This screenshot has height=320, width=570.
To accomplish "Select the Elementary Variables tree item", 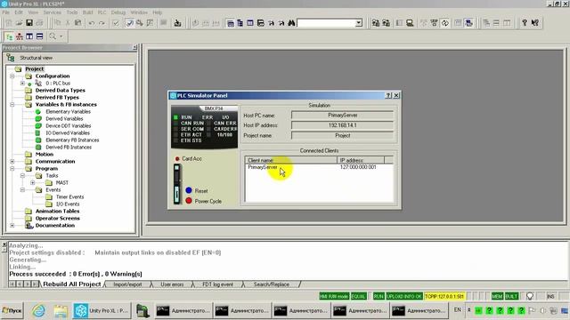I will (x=68, y=112).
